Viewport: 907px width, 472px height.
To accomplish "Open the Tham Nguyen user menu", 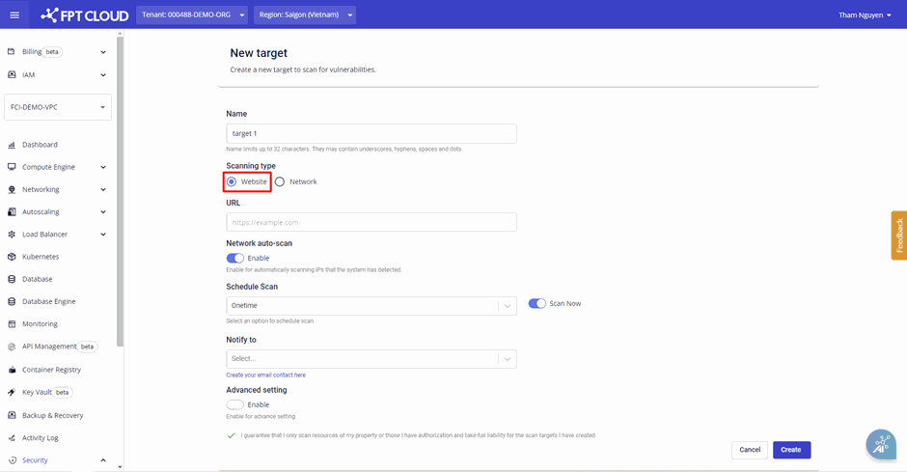I will (x=865, y=15).
